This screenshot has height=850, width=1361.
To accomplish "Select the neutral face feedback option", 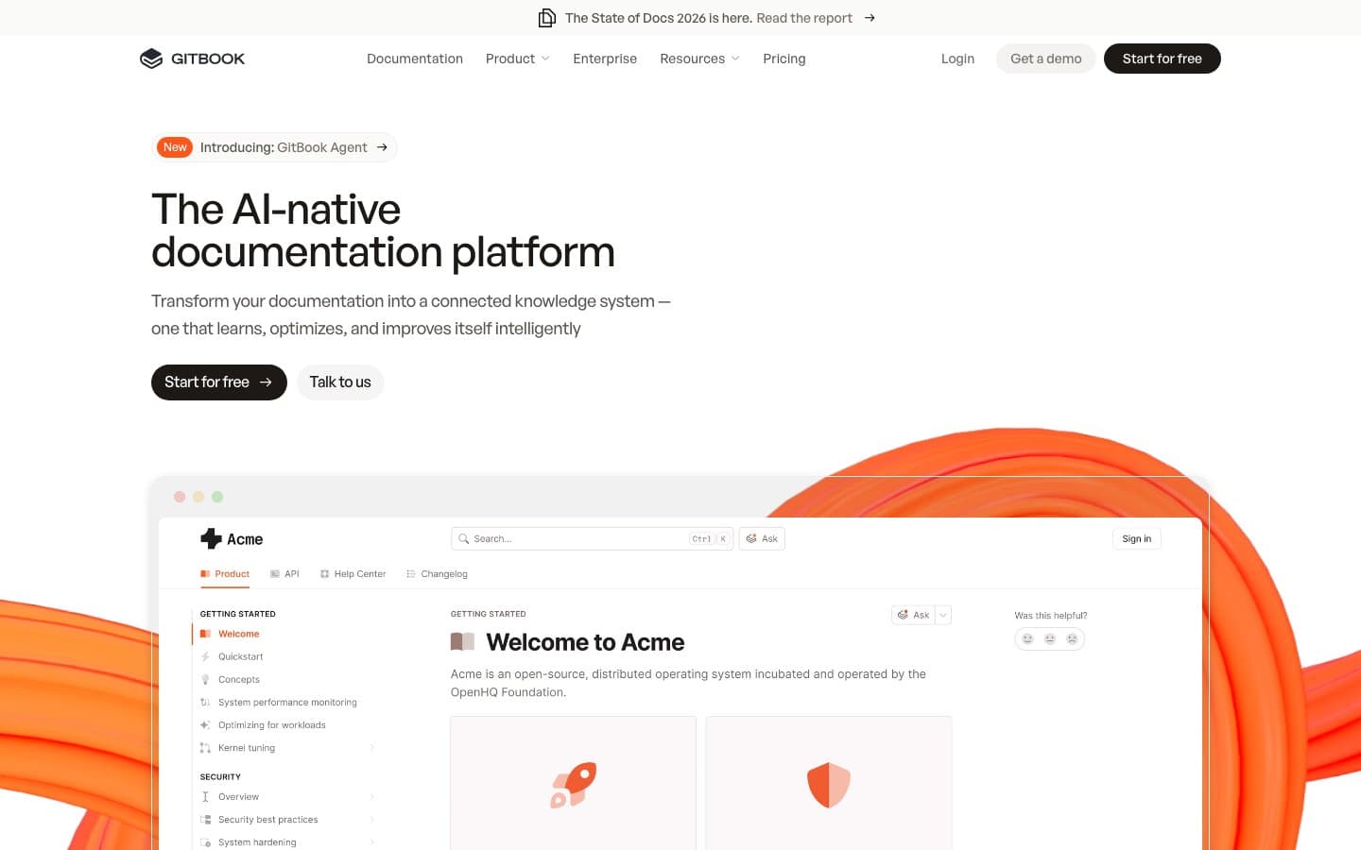I will coord(1050,638).
